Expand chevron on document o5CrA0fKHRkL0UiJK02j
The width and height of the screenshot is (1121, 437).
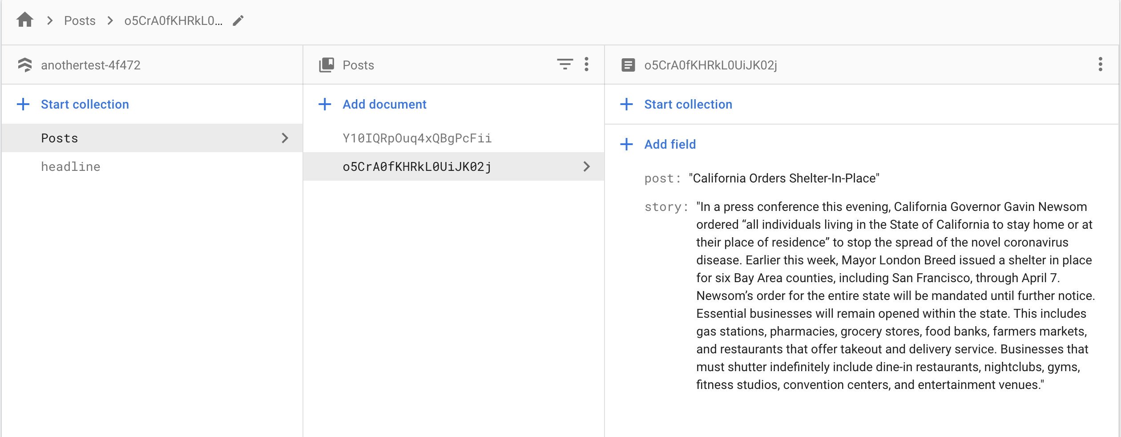click(587, 166)
